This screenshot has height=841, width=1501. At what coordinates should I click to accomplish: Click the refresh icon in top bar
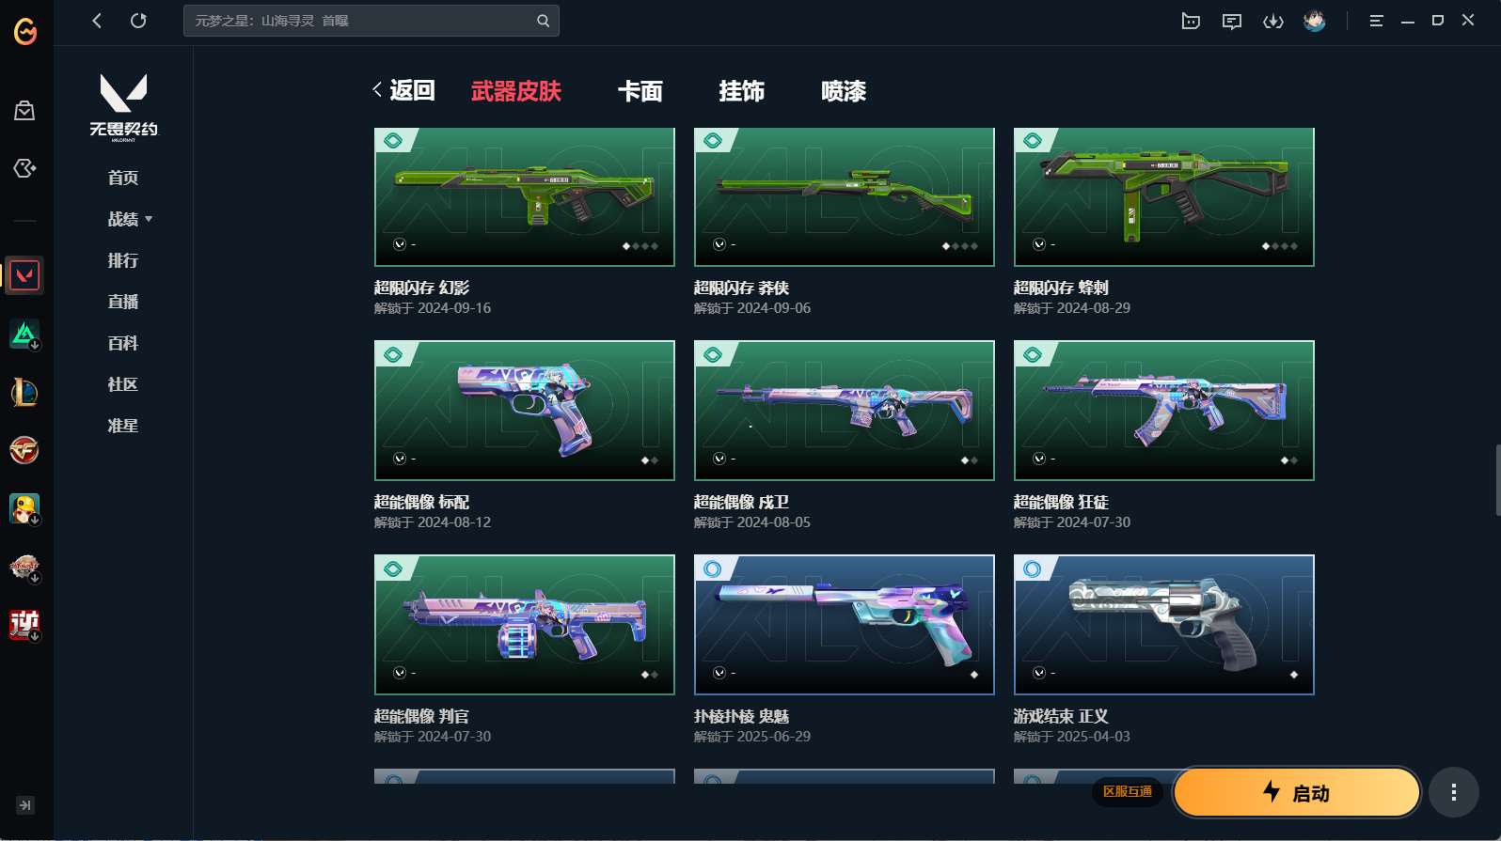pos(138,21)
